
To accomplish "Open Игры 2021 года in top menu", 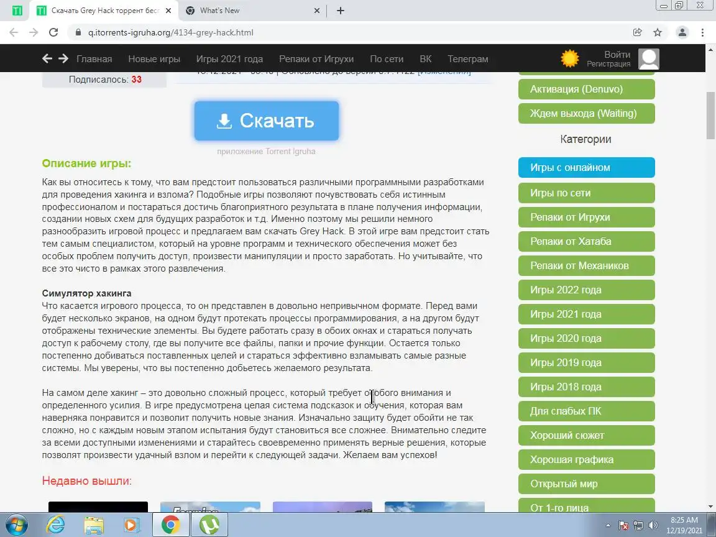I will (x=229, y=59).
